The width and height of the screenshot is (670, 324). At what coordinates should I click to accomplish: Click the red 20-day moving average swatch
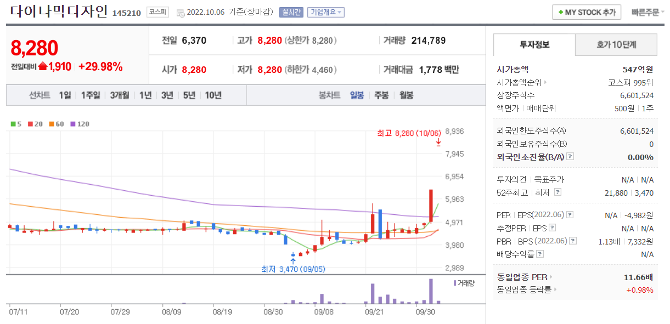30,124
